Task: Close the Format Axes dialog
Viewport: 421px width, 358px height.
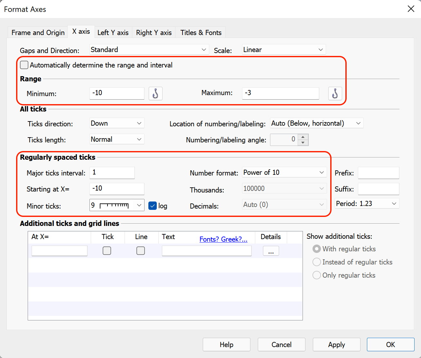Action: coord(411,9)
